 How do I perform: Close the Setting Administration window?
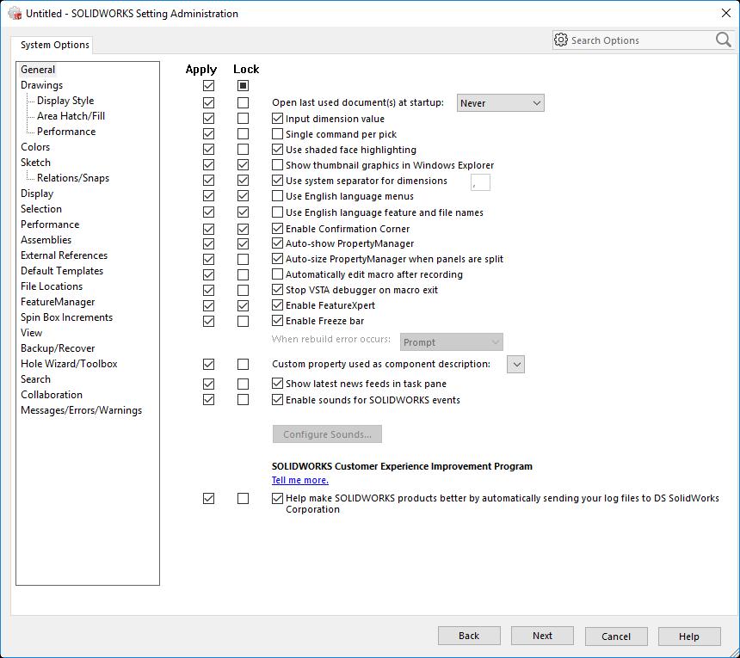(x=726, y=13)
